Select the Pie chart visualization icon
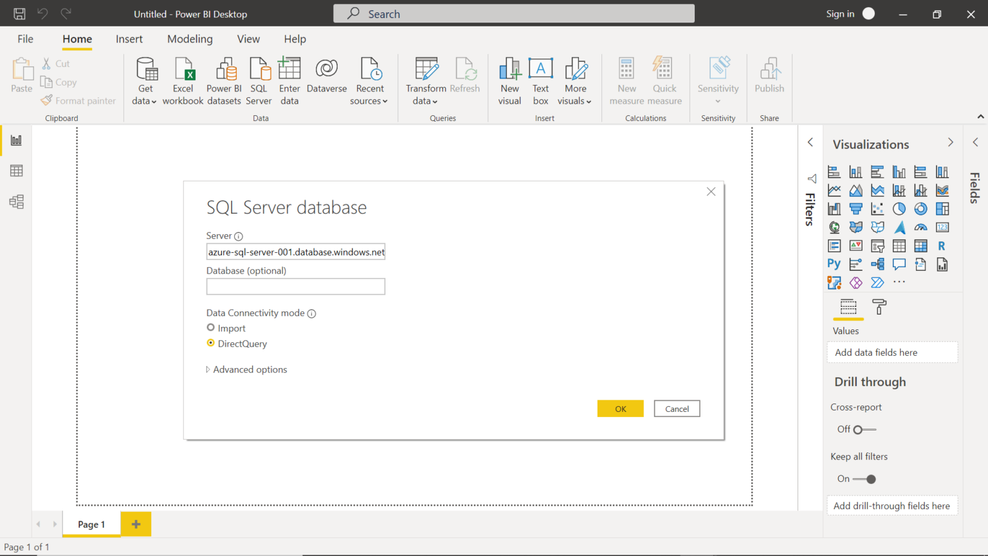Screen dimensions: 988x556 coord(899,208)
